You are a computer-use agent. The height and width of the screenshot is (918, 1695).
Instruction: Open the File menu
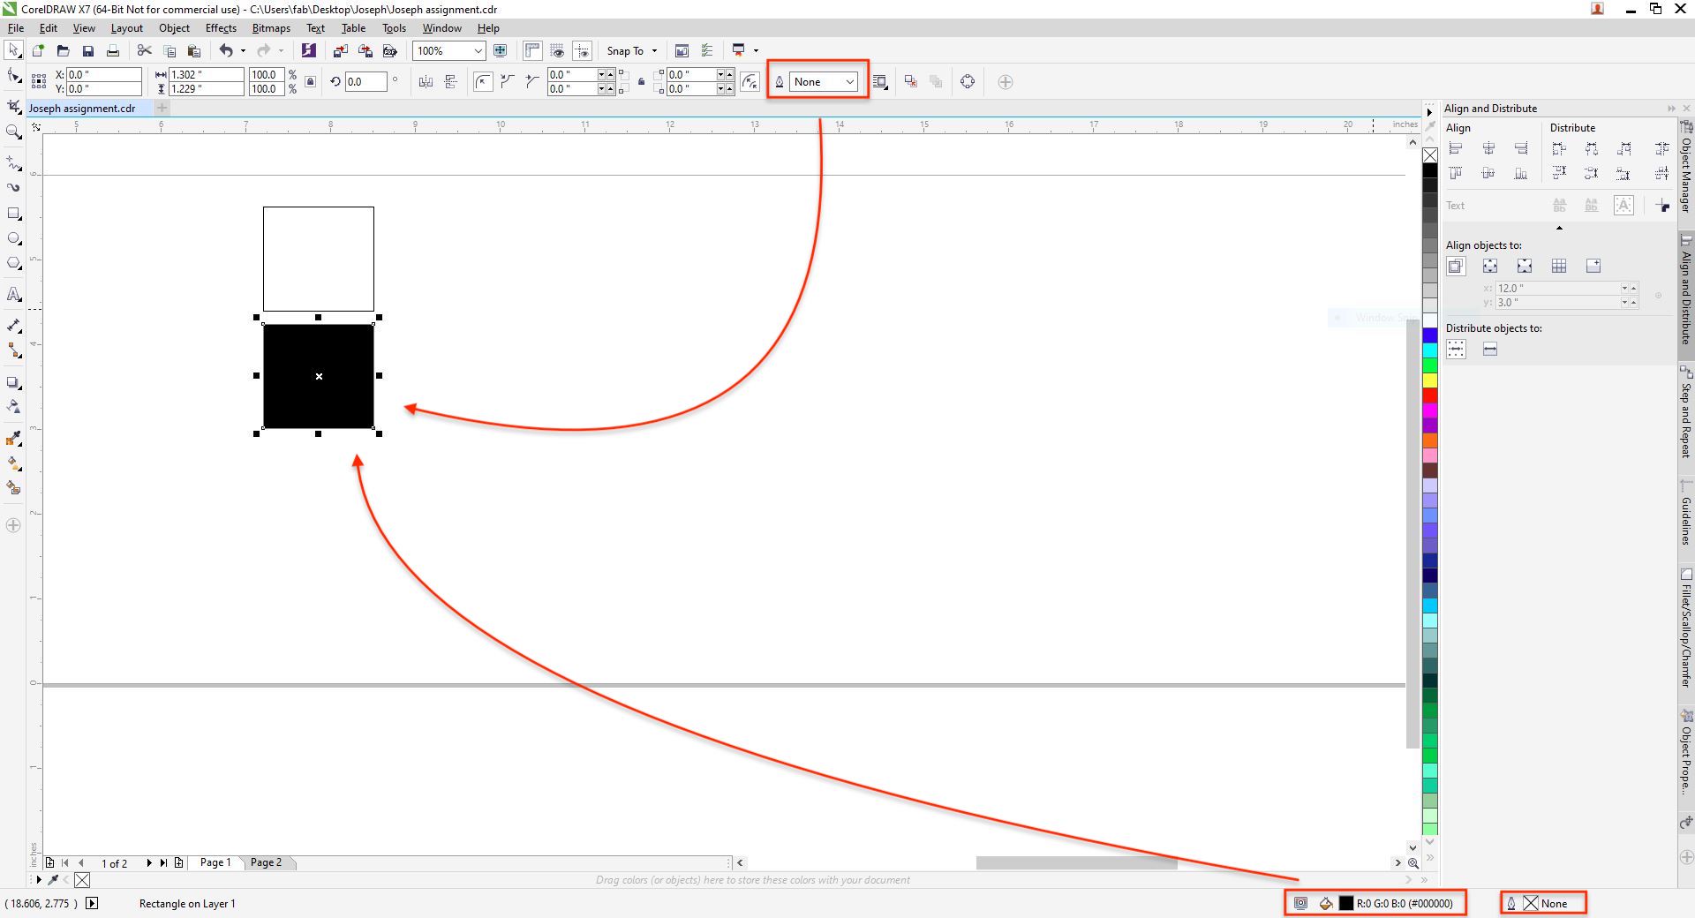(16, 28)
